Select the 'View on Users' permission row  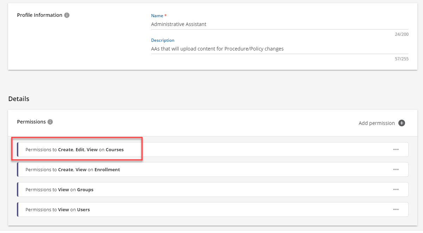coord(213,209)
